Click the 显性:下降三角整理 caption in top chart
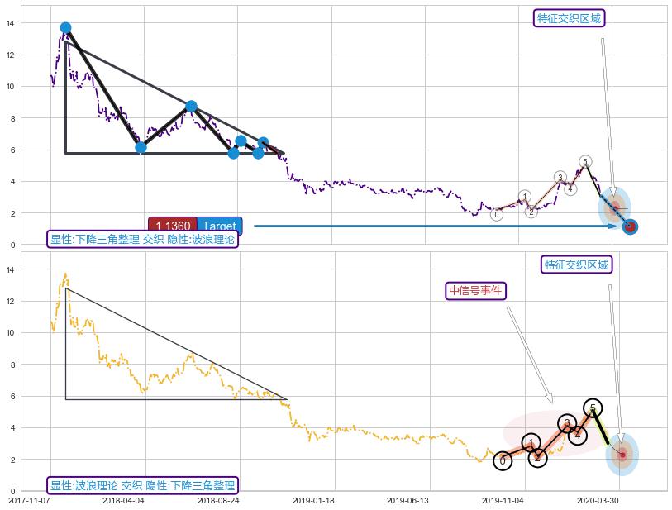Viewport: 672px width, 510px height. pyautogui.click(x=143, y=240)
